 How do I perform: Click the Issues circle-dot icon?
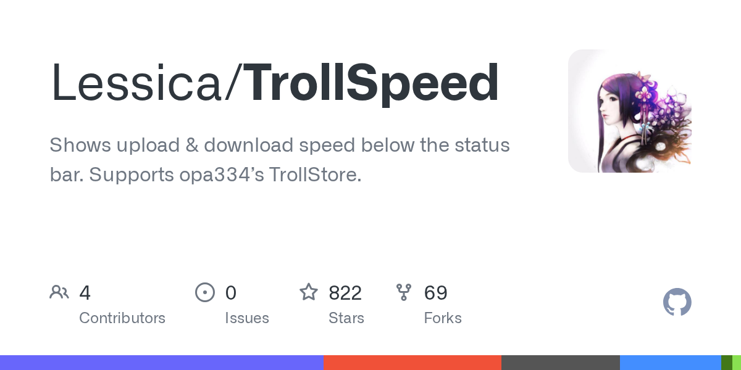click(x=205, y=292)
